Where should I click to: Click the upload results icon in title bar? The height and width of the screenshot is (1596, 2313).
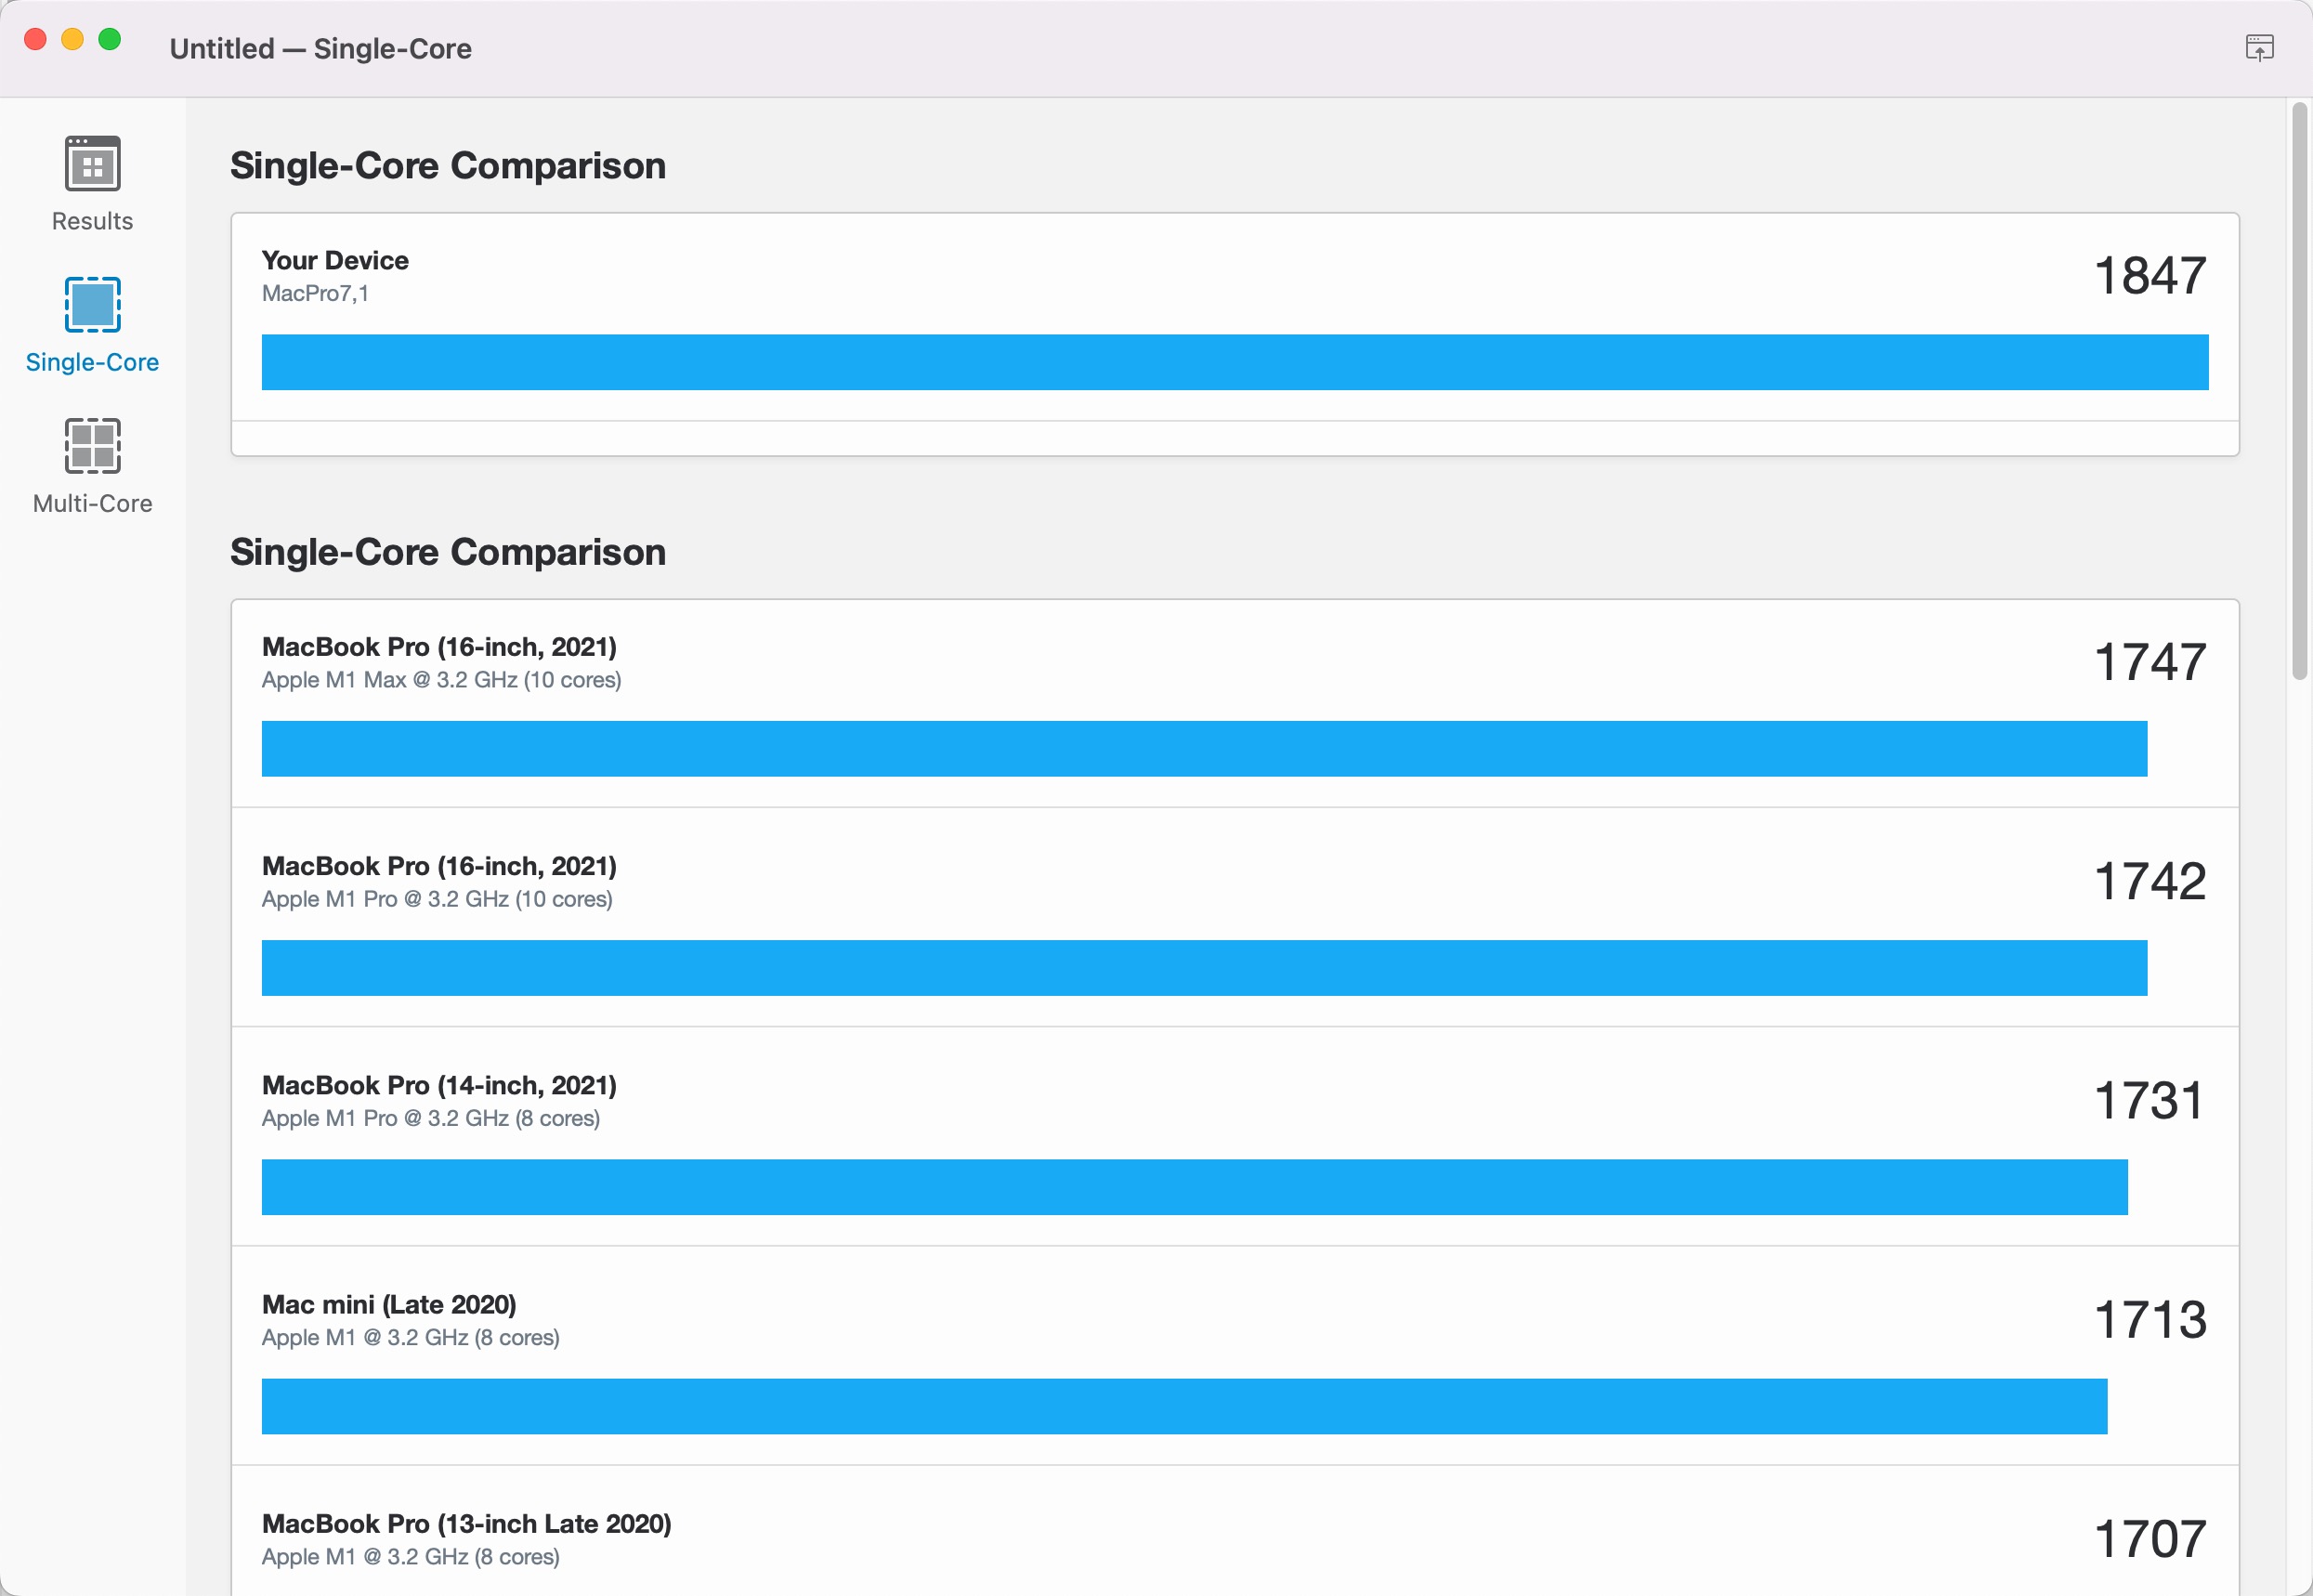click(2259, 47)
